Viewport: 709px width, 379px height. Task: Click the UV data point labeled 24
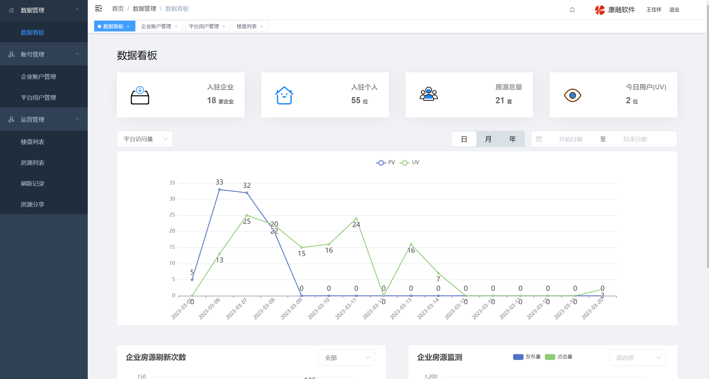(x=356, y=218)
